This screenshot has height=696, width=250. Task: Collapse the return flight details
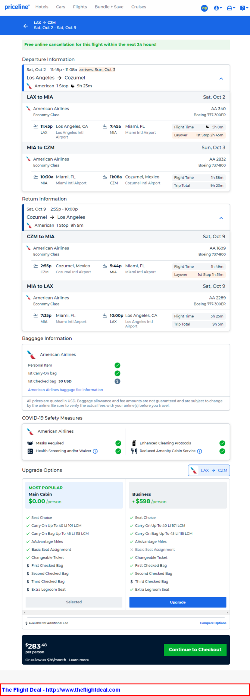[x=221, y=218]
